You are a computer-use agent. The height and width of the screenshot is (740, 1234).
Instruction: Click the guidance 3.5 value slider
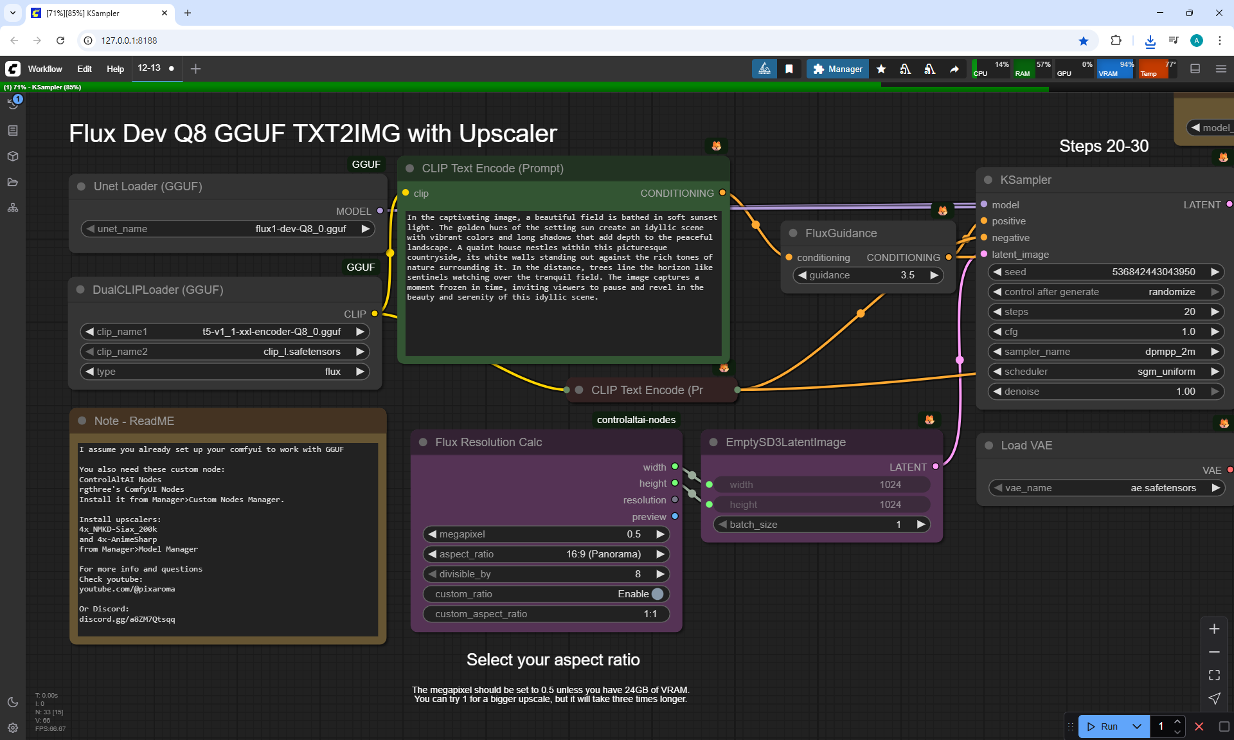pos(868,275)
